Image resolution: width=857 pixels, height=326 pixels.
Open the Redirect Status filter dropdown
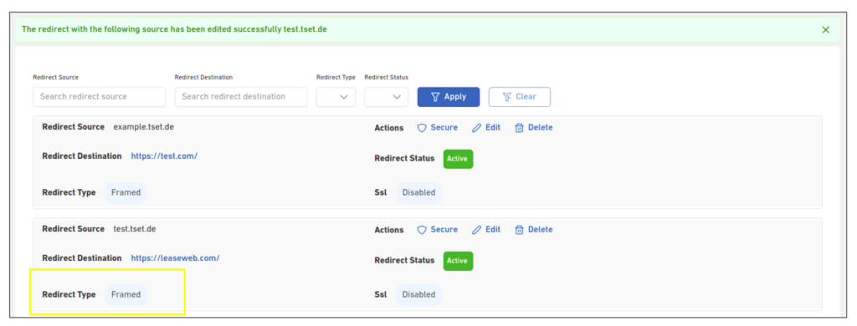coord(387,97)
